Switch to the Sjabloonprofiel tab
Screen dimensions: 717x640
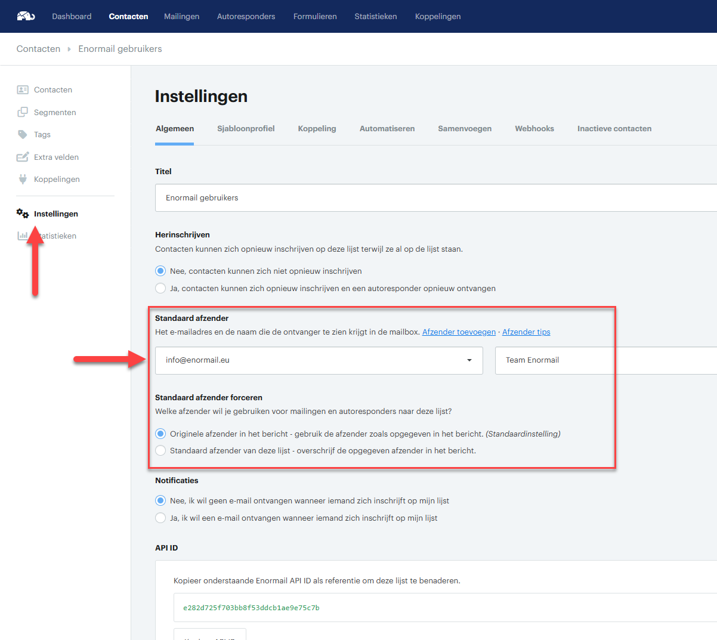(x=246, y=128)
